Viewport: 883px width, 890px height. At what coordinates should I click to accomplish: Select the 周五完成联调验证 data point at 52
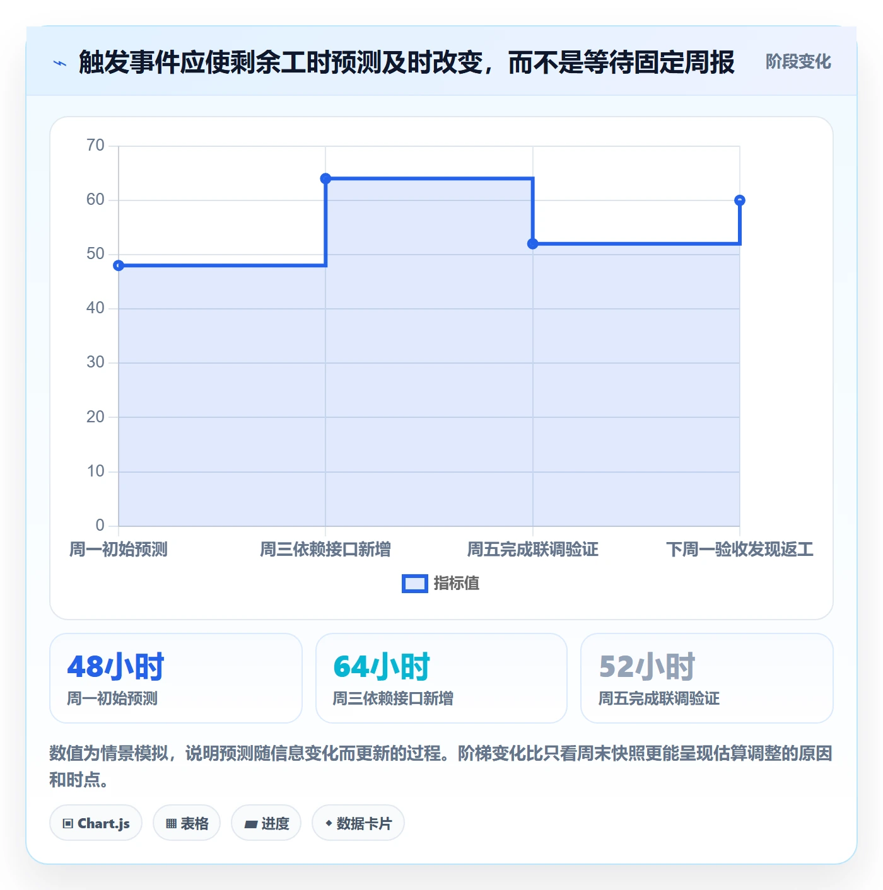533,244
